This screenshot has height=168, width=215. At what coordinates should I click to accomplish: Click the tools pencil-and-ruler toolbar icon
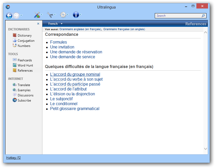coord(37,15)
